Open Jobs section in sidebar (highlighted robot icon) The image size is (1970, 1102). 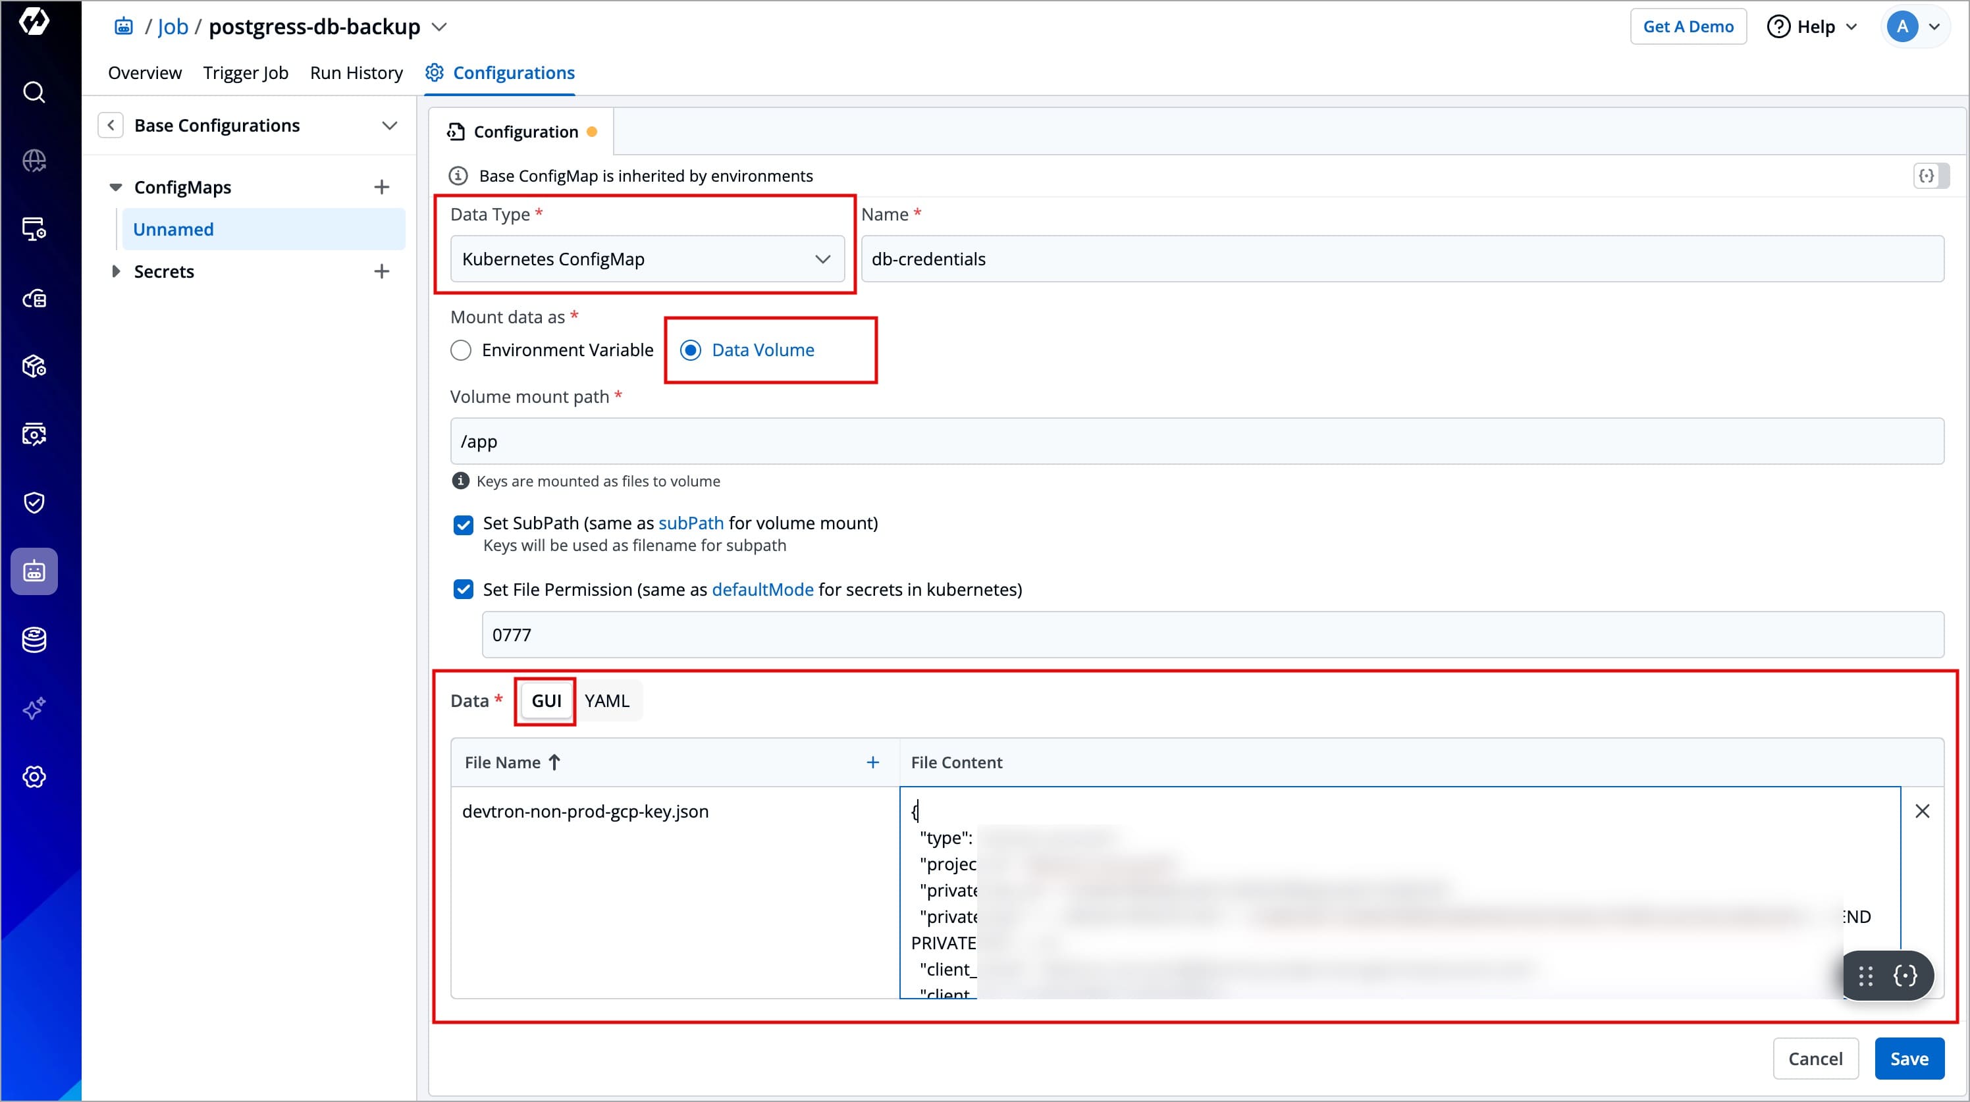34,571
